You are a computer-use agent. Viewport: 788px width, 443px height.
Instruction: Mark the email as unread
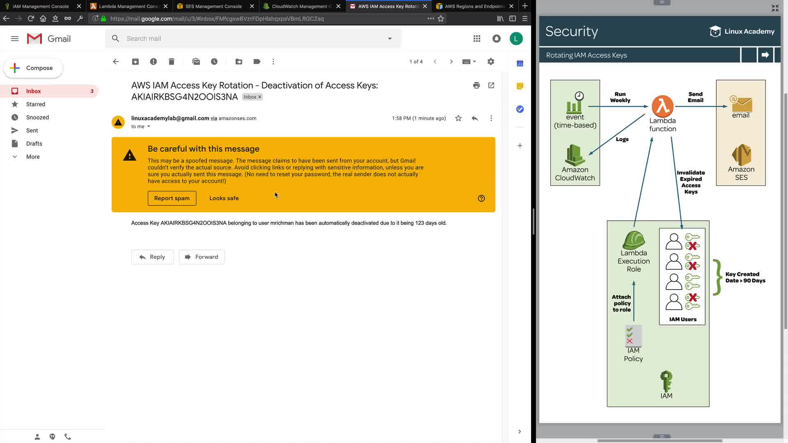click(196, 62)
